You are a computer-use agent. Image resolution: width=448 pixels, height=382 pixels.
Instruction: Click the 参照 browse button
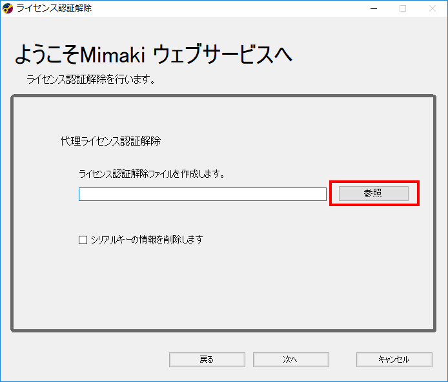pyautogui.click(x=373, y=193)
